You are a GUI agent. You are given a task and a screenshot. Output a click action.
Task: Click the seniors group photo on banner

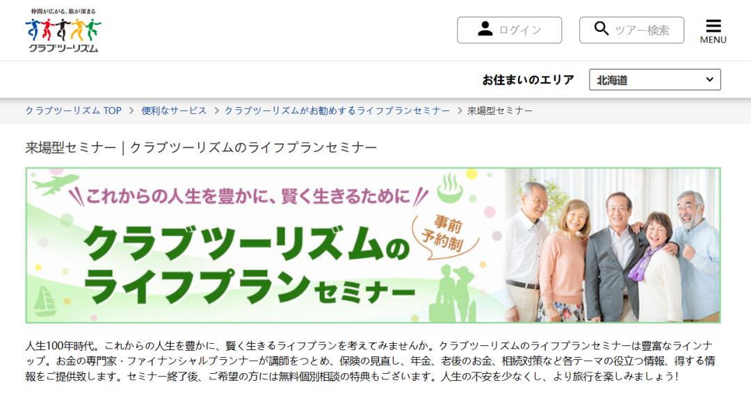click(x=613, y=245)
